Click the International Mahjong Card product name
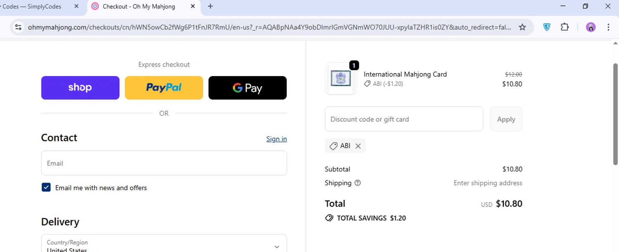 coord(405,74)
